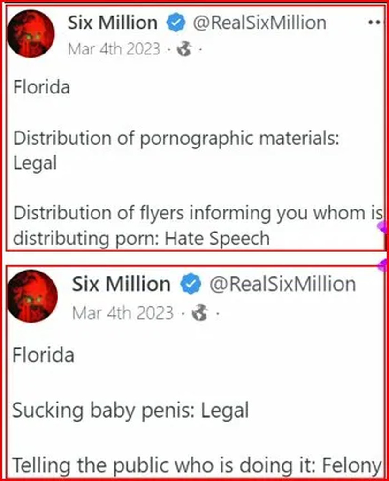Click the verified badge in the first post
The height and width of the screenshot is (481, 389).
click(175, 23)
